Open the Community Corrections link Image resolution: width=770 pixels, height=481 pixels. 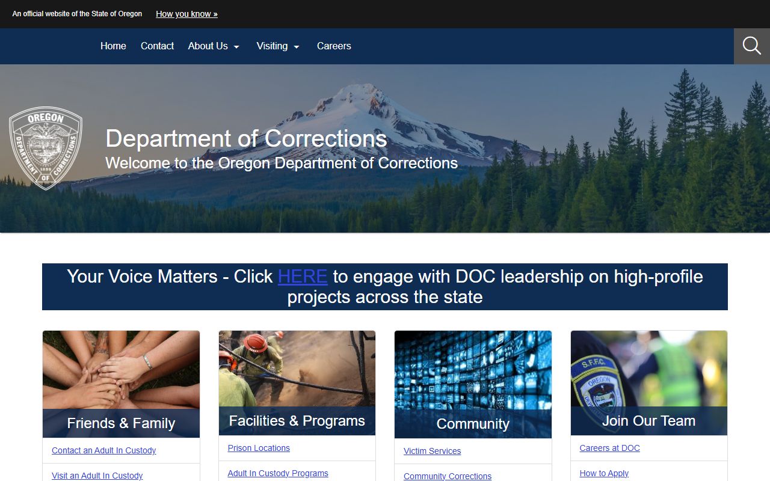tap(448, 476)
